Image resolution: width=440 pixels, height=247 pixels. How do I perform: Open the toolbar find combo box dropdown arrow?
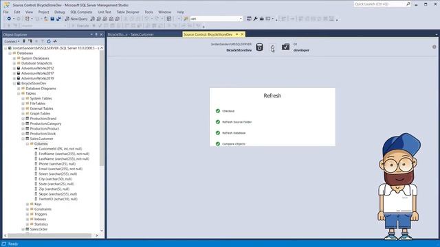pyautogui.click(x=241, y=19)
